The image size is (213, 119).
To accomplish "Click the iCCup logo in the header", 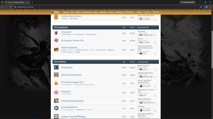I will click(55, 12).
